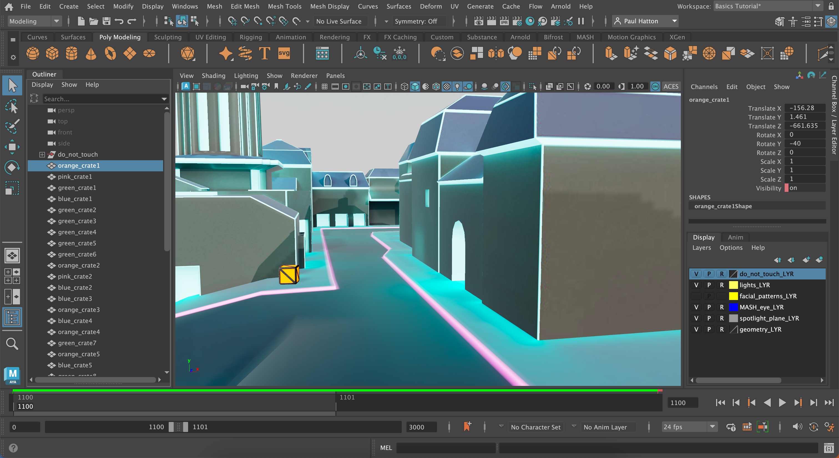Click play in the playback controls
The width and height of the screenshot is (839, 458).
coord(782,403)
